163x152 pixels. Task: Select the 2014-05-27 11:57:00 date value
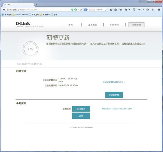[x=68, y=85]
